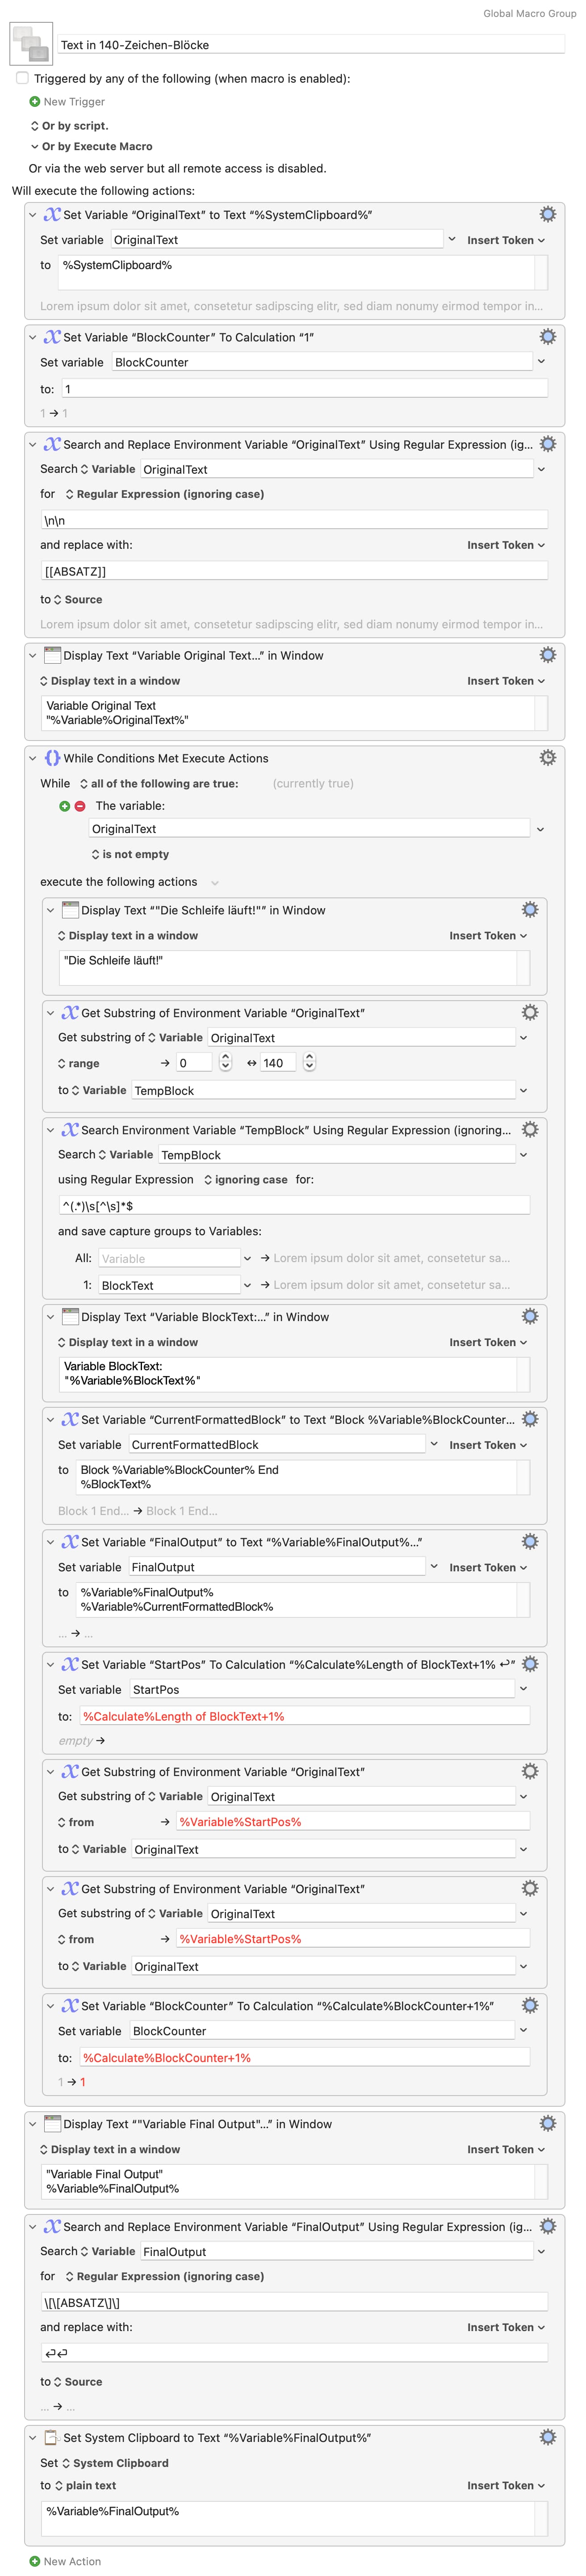Open gear menu for Search and Replace OriginalText action

tap(547, 444)
